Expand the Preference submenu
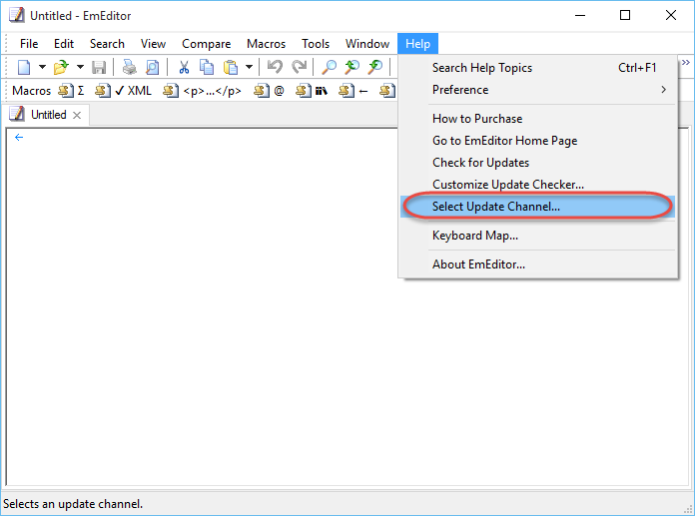This screenshot has height=516, width=695. pyautogui.click(x=538, y=90)
